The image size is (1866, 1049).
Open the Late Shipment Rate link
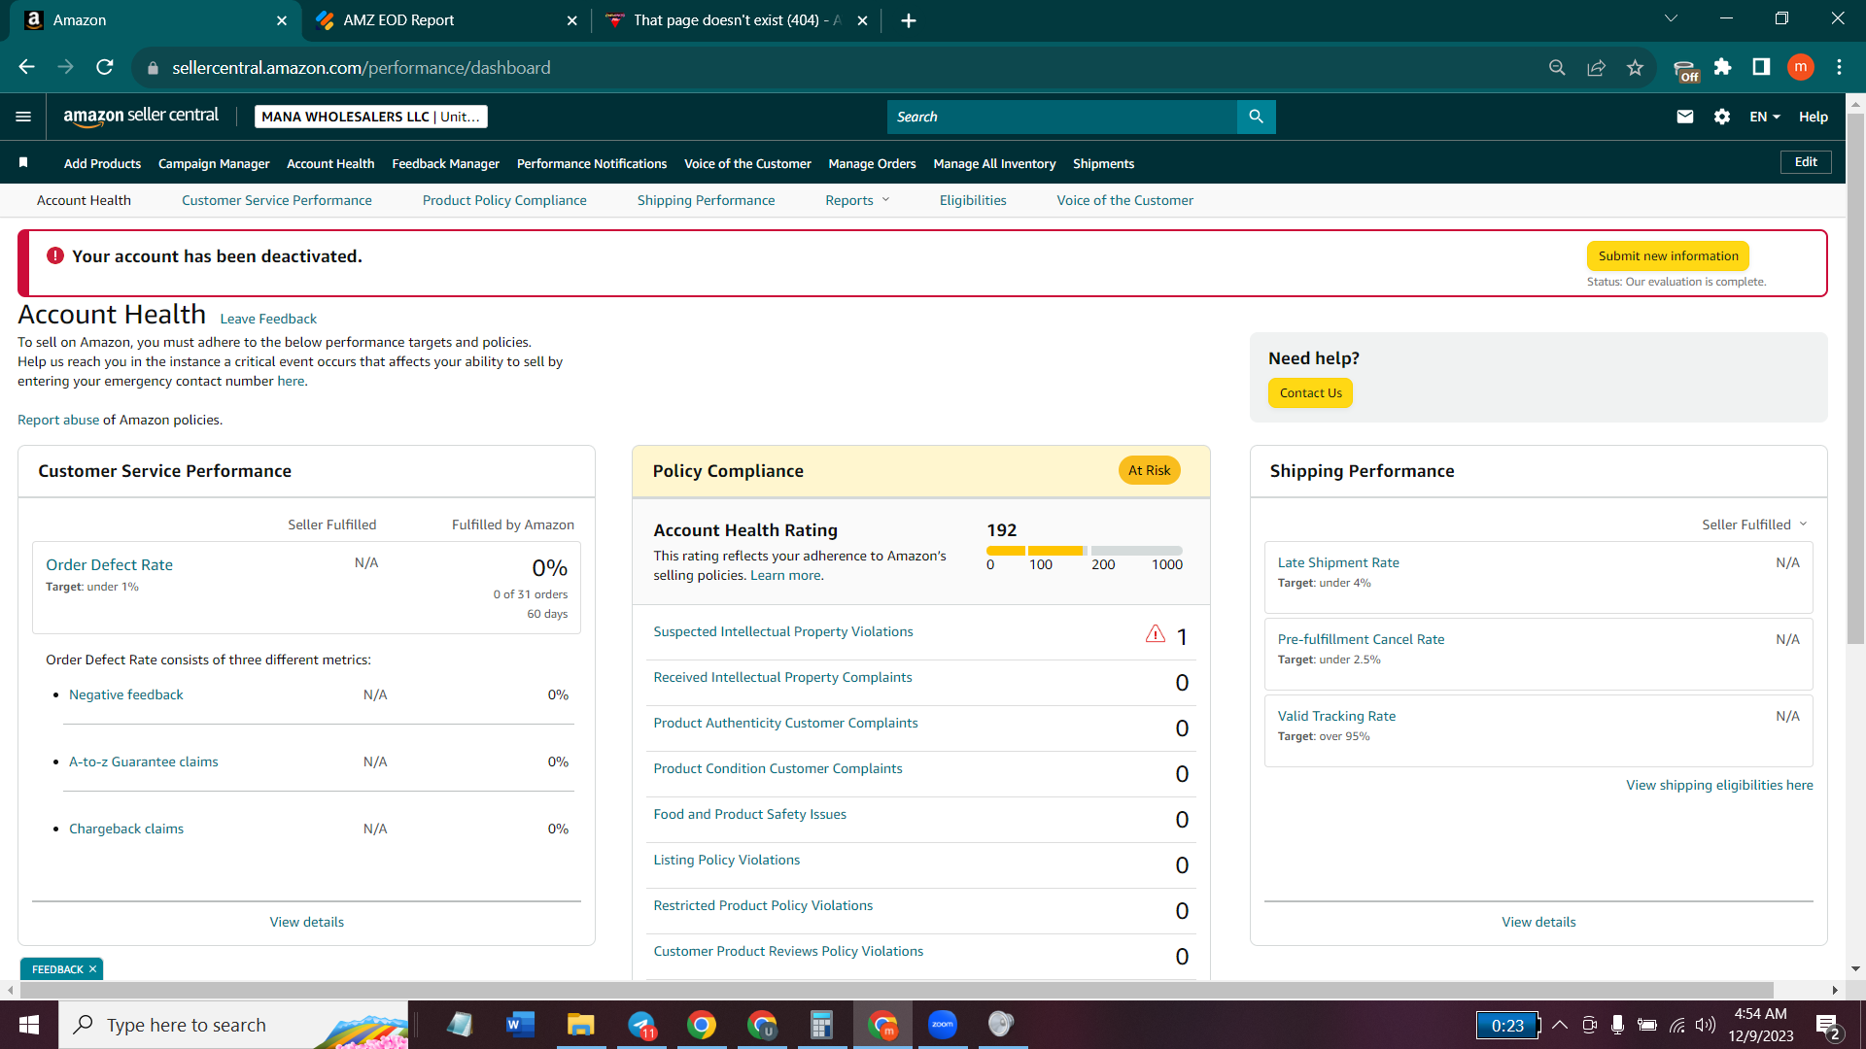point(1338,562)
